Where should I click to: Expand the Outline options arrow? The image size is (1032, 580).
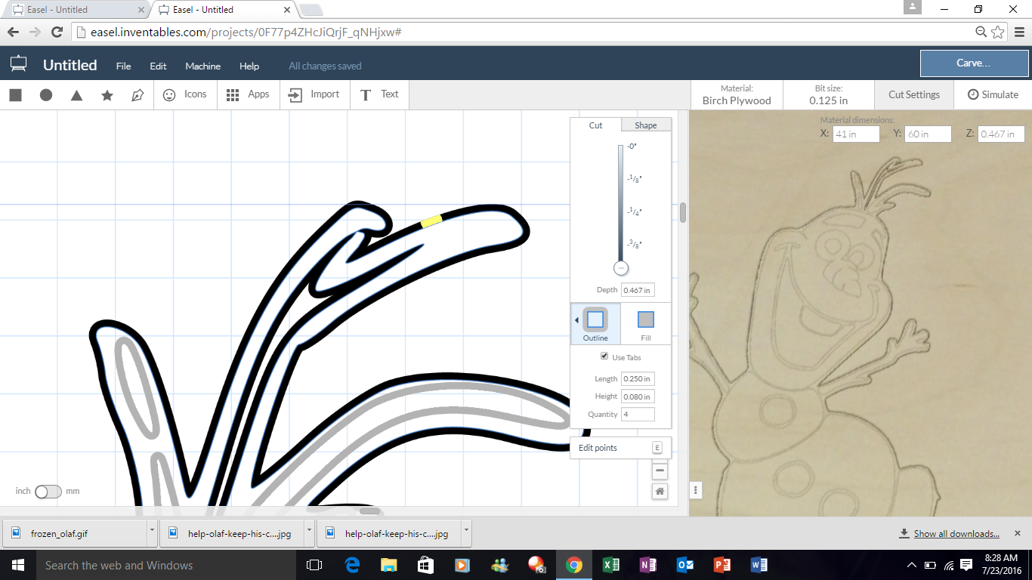(x=576, y=320)
